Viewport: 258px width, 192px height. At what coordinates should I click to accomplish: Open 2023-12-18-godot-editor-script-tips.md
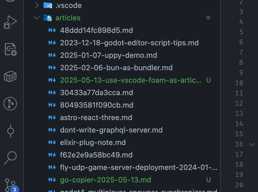tap(129, 43)
